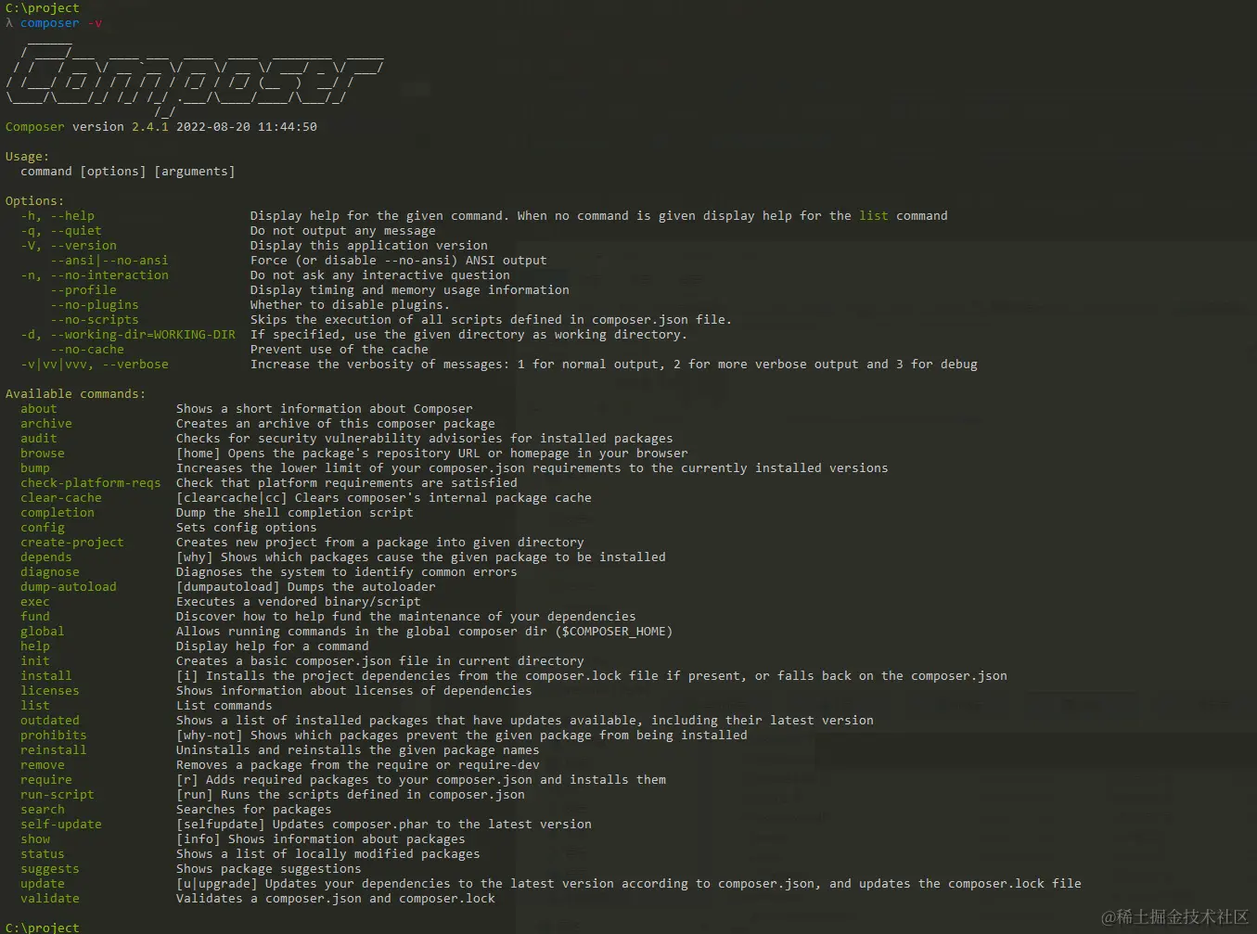Screen dimensions: 1257x934
Task: Select the 'prohibits' command text
Action: click(54, 736)
